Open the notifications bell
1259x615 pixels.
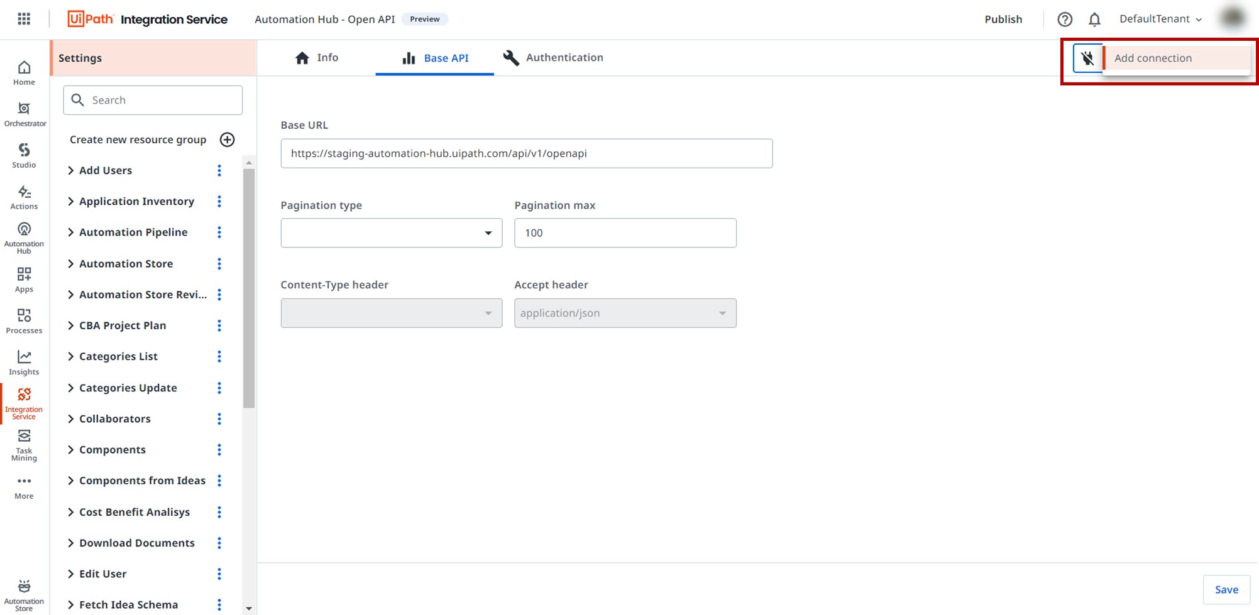[x=1094, y=19]
